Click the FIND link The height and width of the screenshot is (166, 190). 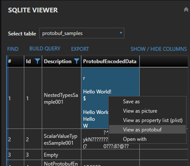coord(13,49)
